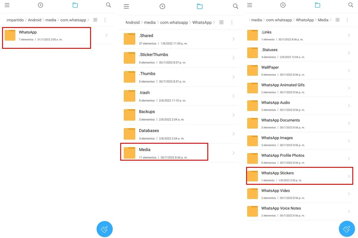The height and width of the screenshot is (238, 358).
Task: Open three-dot options in left panel
Action: pos(105,20)
